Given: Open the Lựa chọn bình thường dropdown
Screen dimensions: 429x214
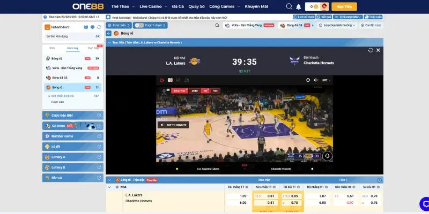Looking at the screenshot, I should 337,25.
